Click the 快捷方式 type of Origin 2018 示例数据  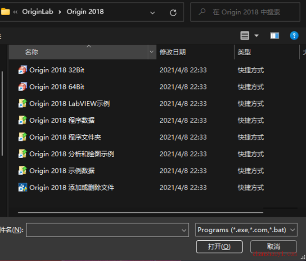[251, 171]
